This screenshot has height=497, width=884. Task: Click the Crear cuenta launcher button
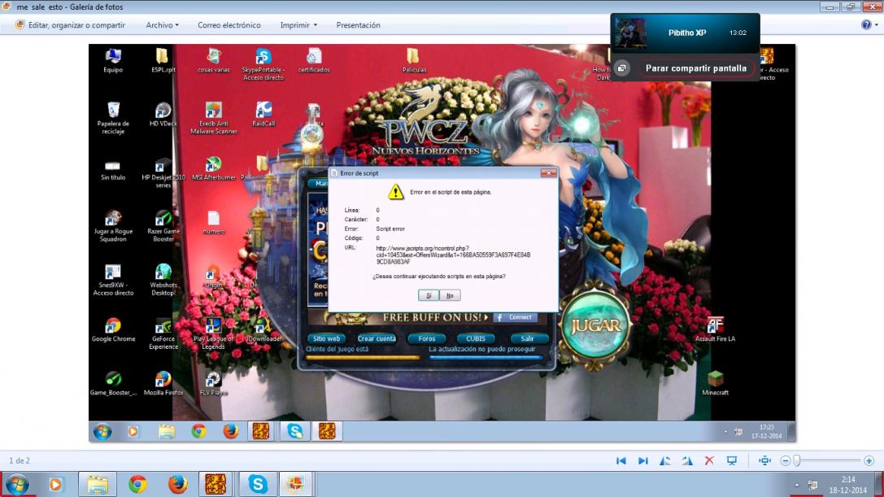pos(377,338)
